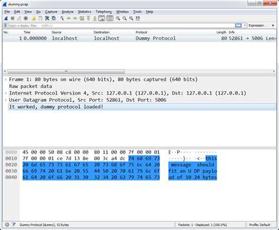Open the View menu
279x230 pixels.
(x=28, y=12)
